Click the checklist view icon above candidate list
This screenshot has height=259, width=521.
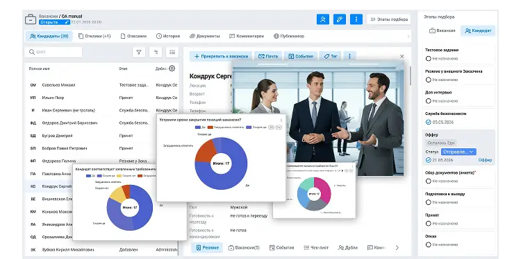click(172, 52)
